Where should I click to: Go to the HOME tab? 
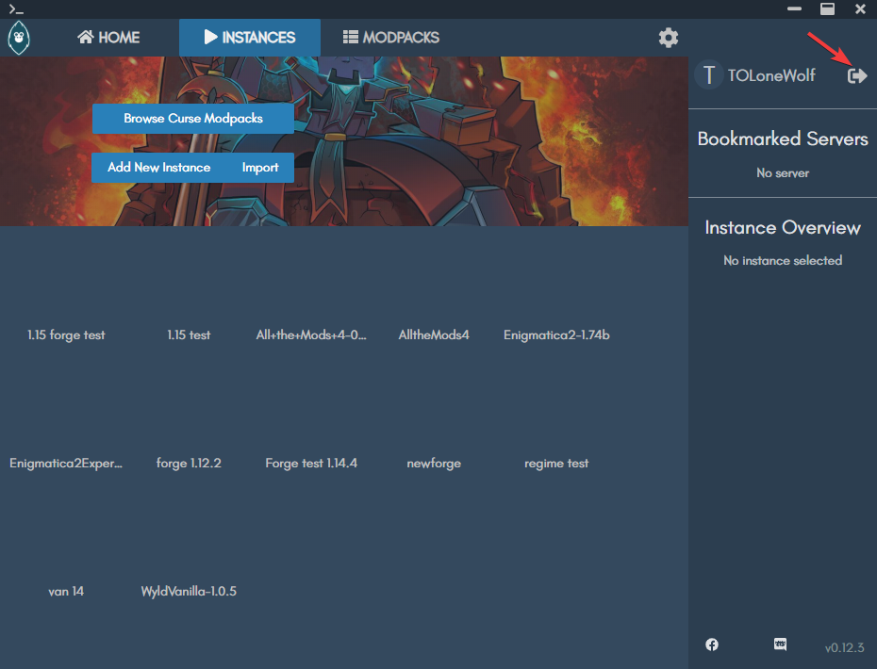point(108,38)
